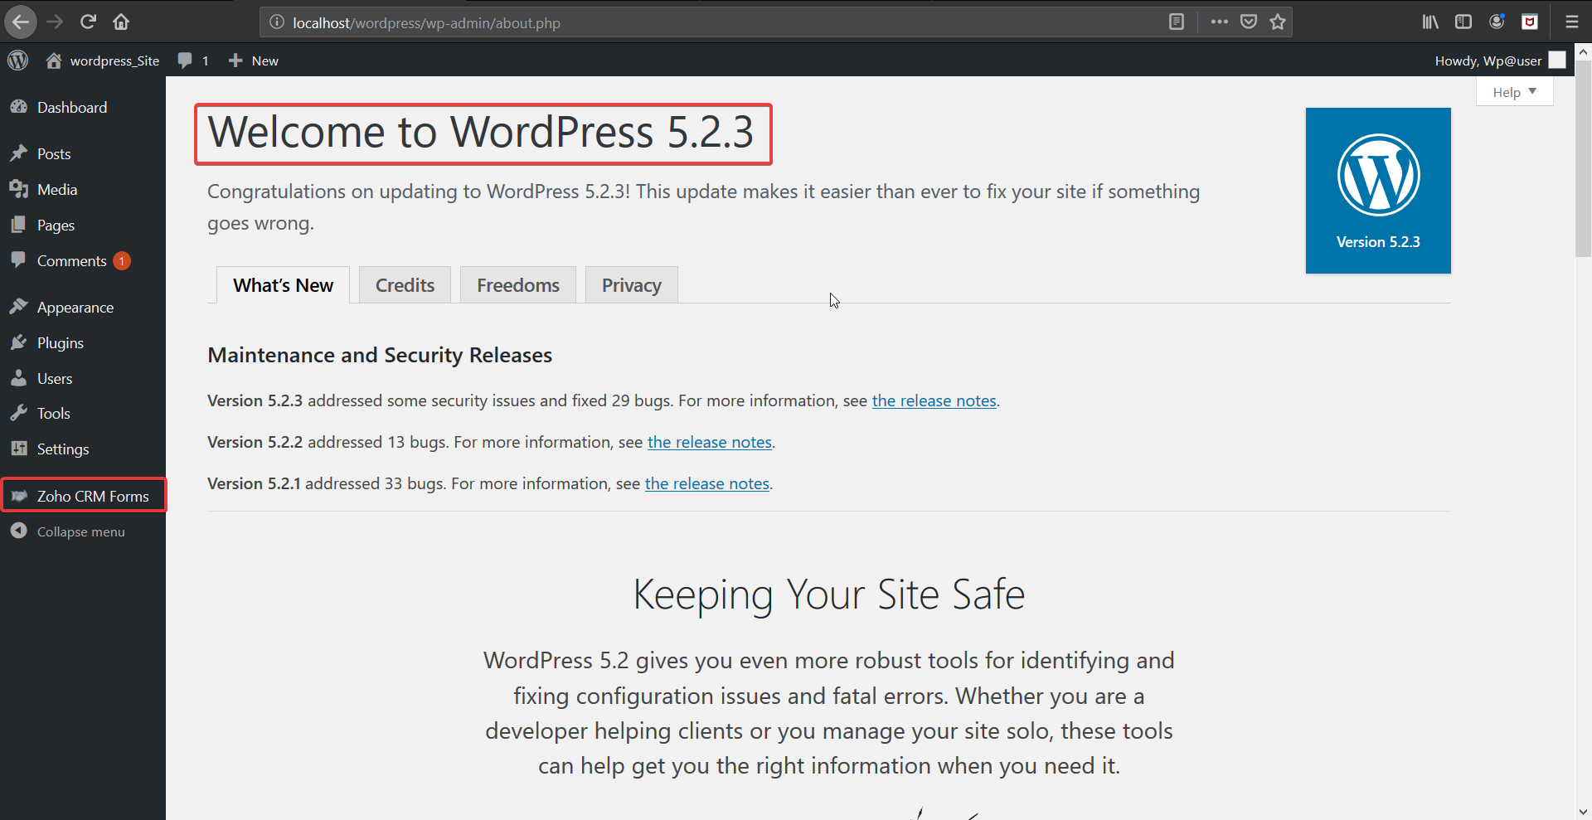Image resolution: width=1592 pixels, height=820 pixels.
Task: Click the WordPress logo in admin bar
Action: 18,61
